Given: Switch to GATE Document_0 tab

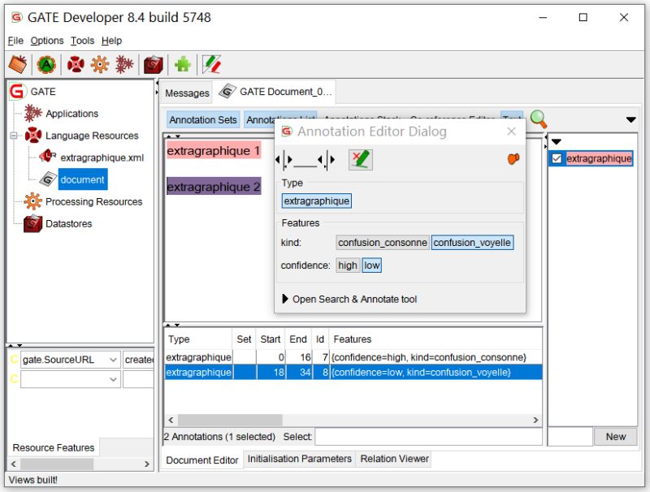Looking at the screenshot, I should (x=276, y=92).
